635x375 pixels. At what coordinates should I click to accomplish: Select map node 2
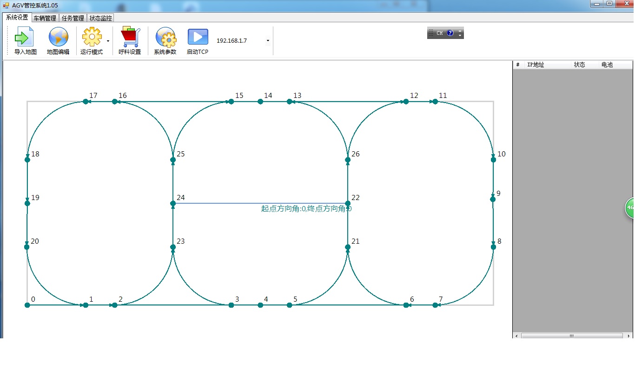(115, 305)
